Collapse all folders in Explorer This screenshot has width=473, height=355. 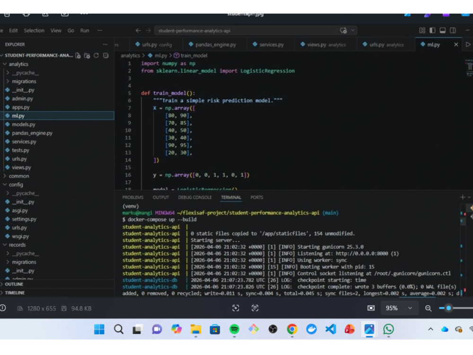[x=105, y=55]
